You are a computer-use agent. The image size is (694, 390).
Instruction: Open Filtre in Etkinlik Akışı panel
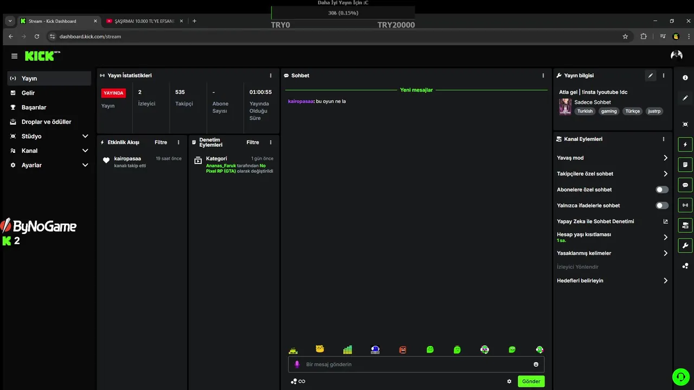161,142
